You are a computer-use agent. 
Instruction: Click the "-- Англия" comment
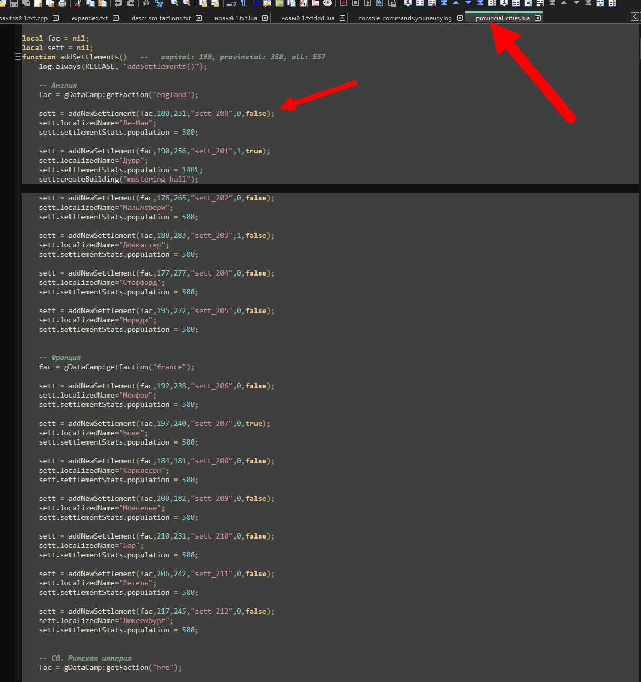click(57, 86)
